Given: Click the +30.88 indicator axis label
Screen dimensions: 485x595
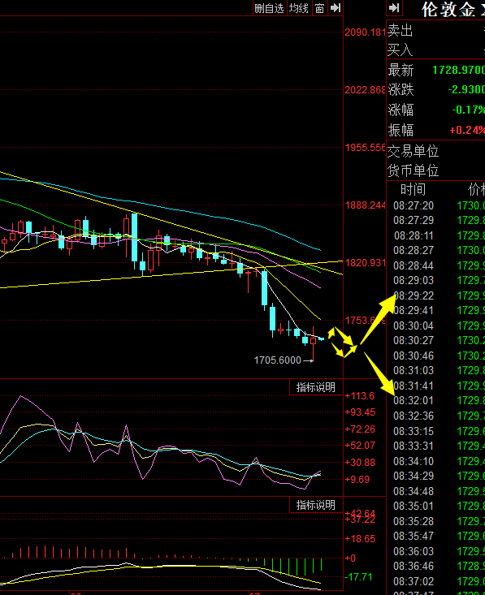Looking at the screenshot, I should point(360,463).
